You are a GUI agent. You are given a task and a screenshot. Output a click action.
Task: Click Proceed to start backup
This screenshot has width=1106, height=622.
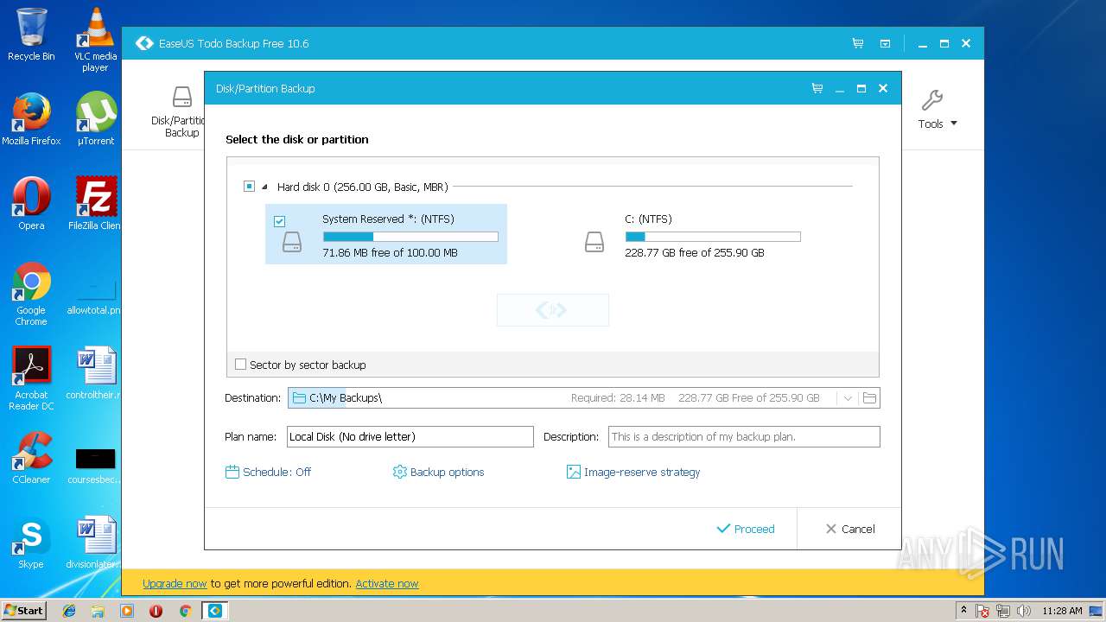click(x=746, y=529)
